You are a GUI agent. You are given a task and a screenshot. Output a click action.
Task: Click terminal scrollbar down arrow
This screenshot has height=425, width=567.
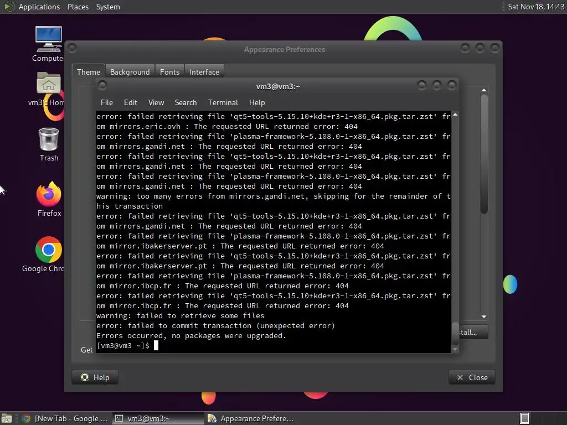pos(455,349)
